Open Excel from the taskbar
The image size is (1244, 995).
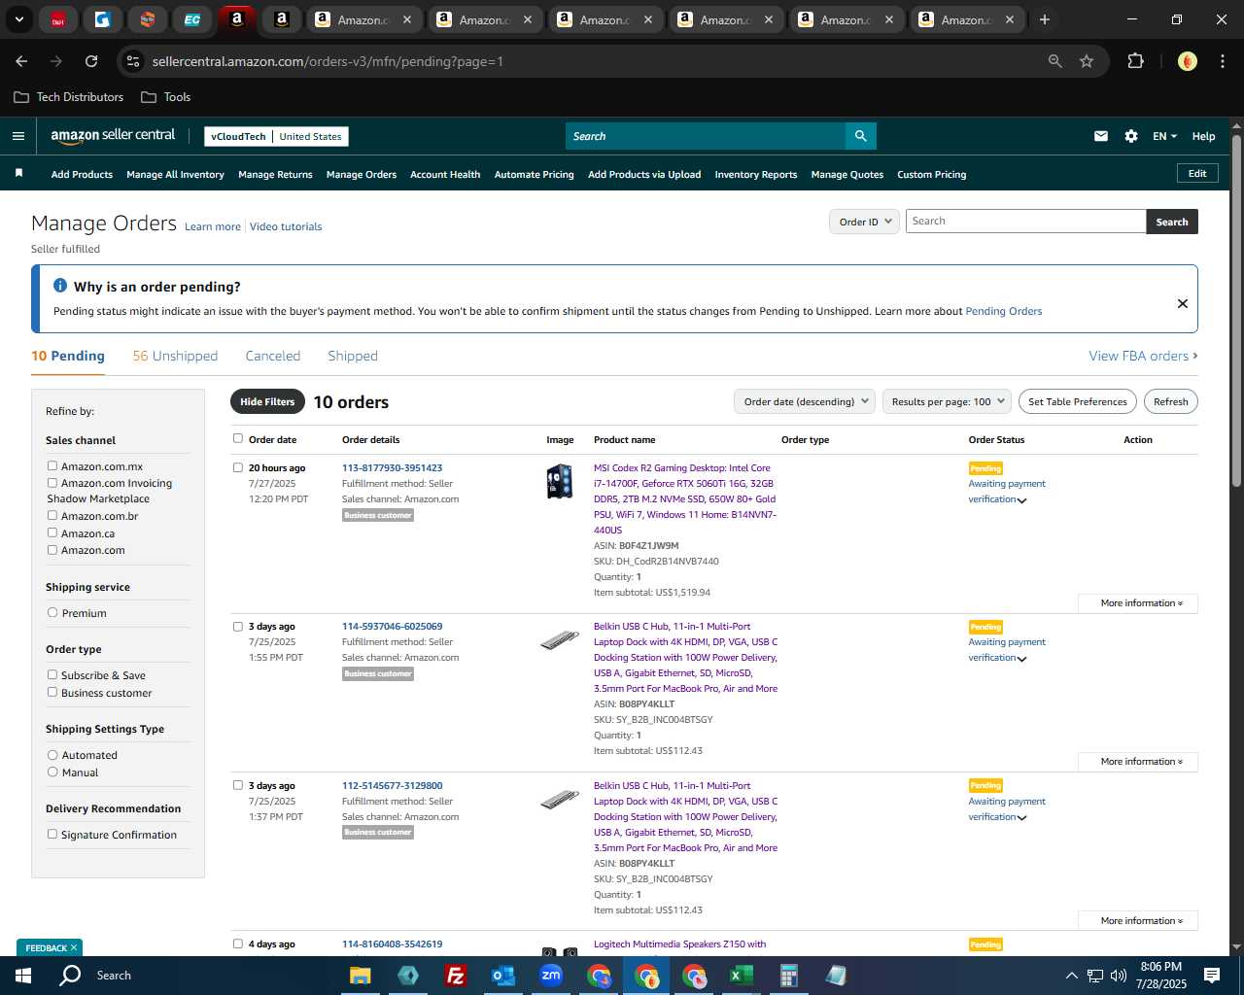pos(742,976)
